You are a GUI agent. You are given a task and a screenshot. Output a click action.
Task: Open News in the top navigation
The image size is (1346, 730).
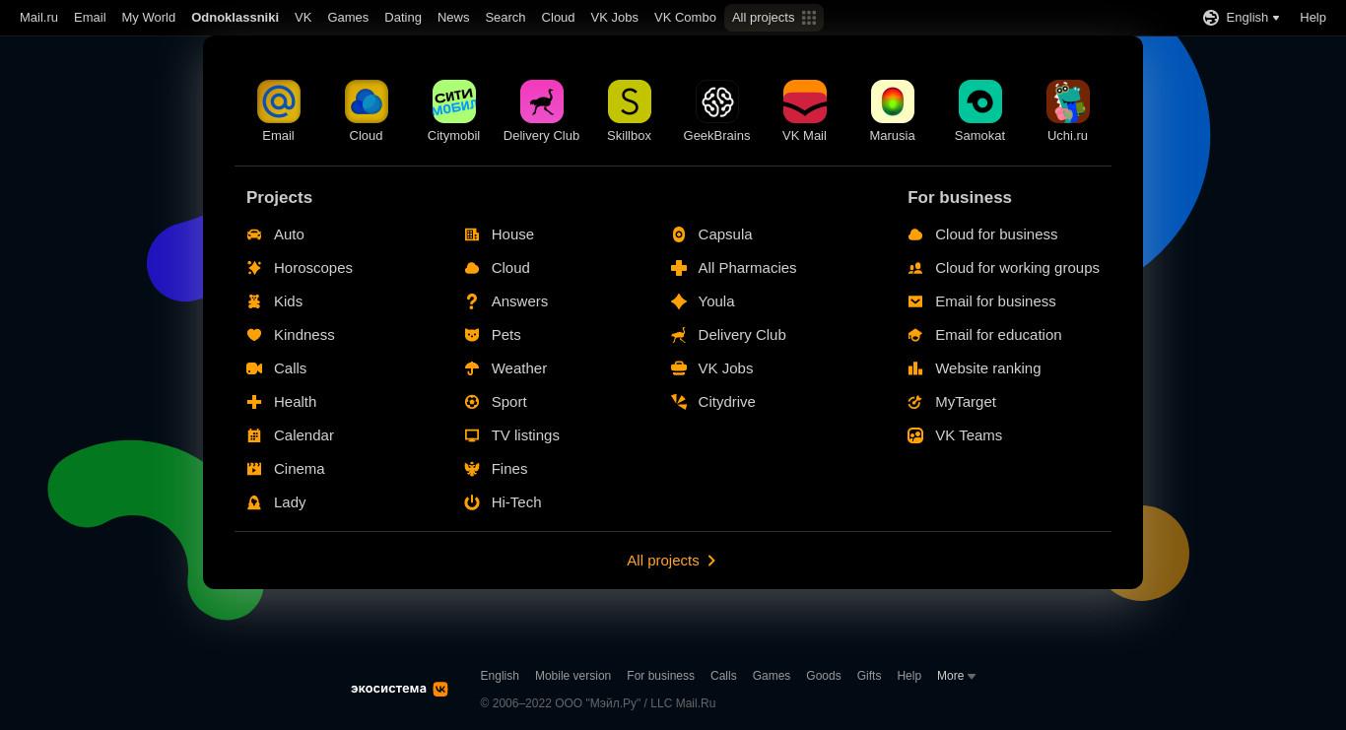coord(453,18)
